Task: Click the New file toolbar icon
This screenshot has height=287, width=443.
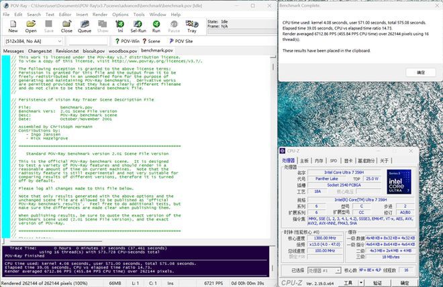Action: (x=13, y=27)
